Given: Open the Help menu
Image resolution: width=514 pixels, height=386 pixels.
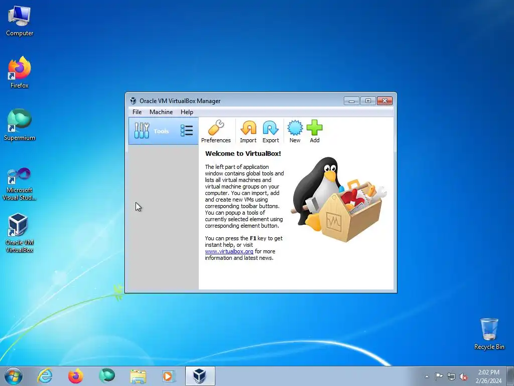Looking at the screenshot, I should pyautogui.click(x=187, y=112).
